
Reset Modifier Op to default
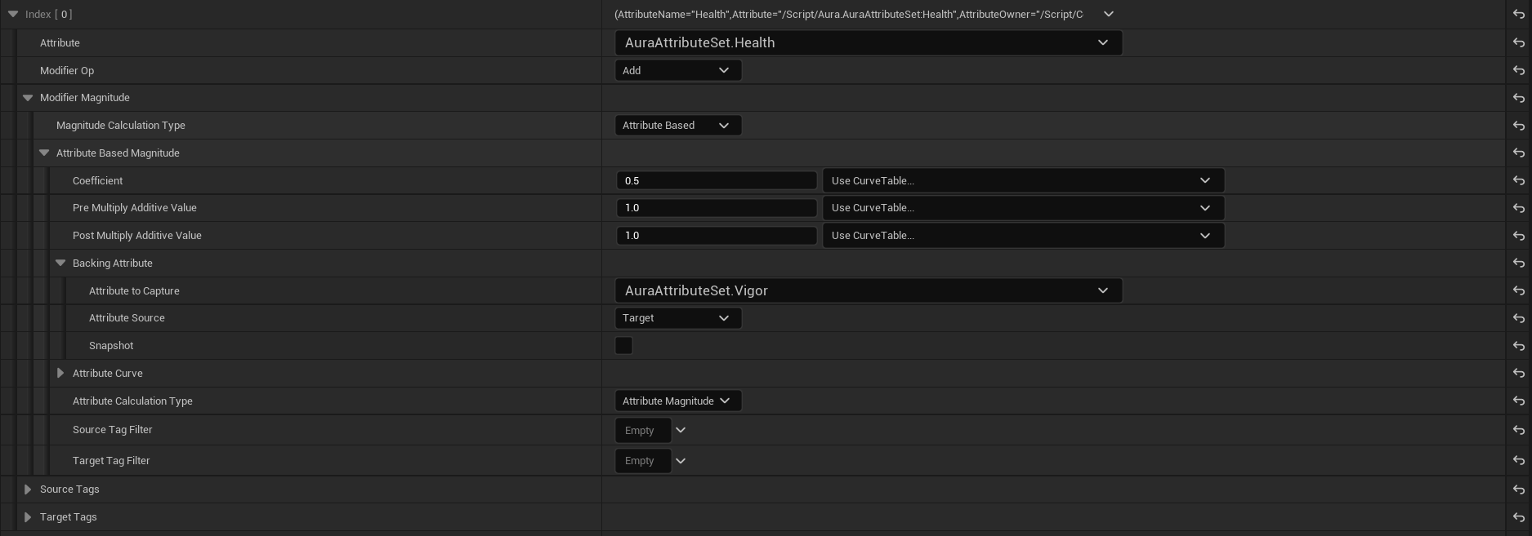click(1519, 70)
